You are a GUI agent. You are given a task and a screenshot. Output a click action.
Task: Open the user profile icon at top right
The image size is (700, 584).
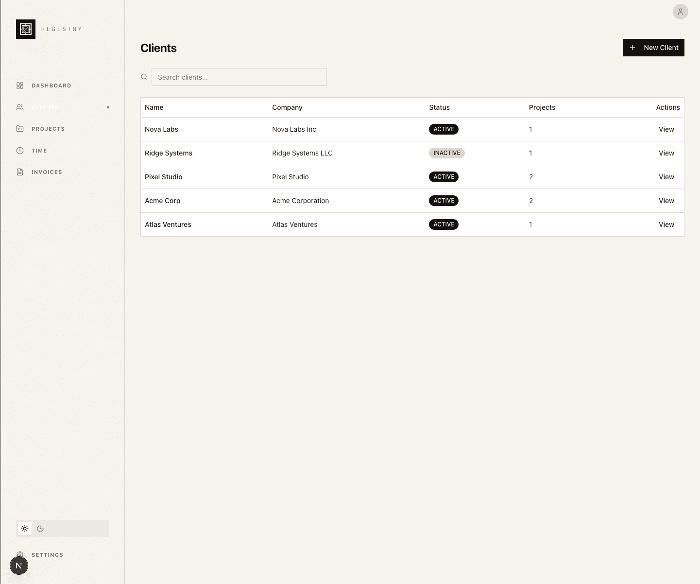click(x=681, y=12)
